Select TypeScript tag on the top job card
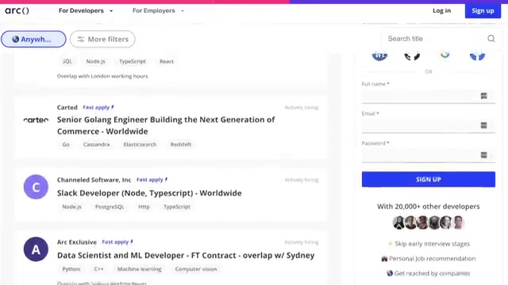Screen dimensions: 508x285 (x=133, y=62)
